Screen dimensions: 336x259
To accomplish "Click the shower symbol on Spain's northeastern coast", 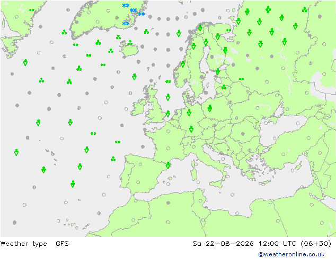I will click(168, 165).
